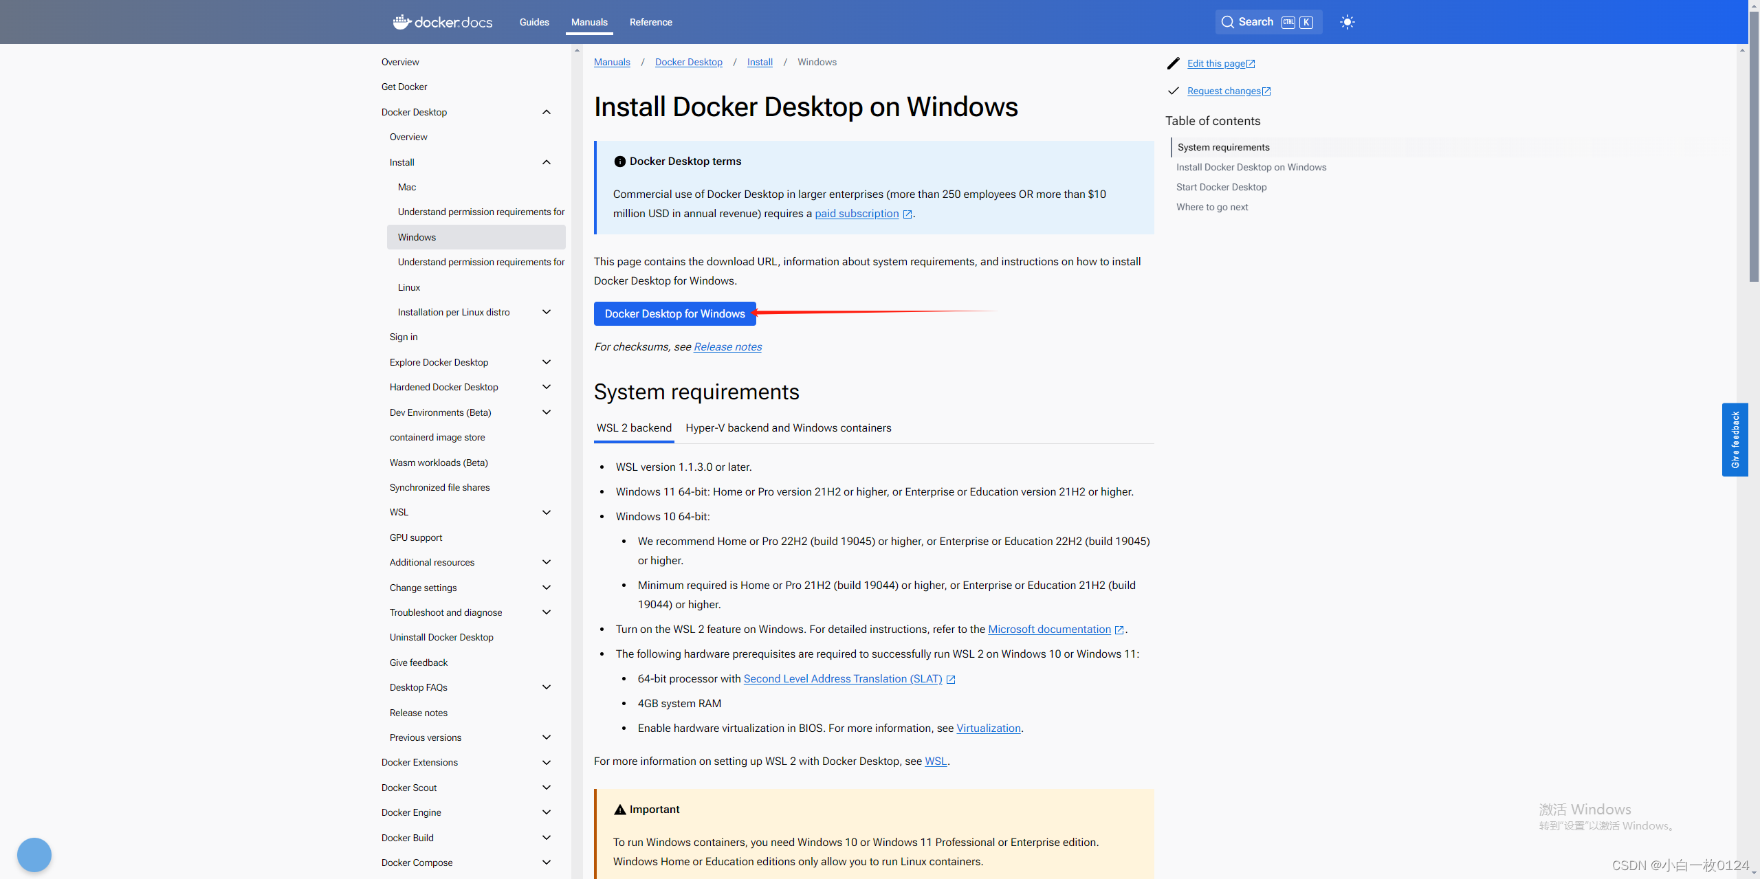Click the pencil icon beside Edit this page

(x=1173, y=63)
